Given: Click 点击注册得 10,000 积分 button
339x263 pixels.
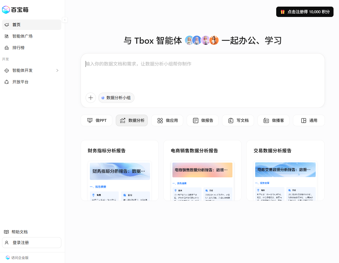Looking at the screenshot, I should [x=305, y=12].
